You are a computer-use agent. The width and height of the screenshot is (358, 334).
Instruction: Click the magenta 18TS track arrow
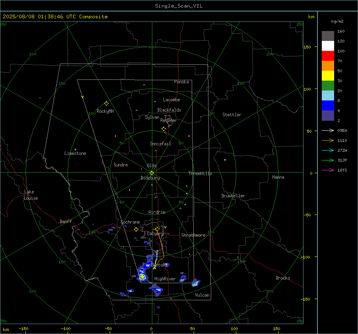click(328, 170)
